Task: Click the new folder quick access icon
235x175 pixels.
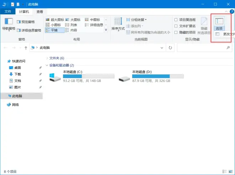Action: 18,4
